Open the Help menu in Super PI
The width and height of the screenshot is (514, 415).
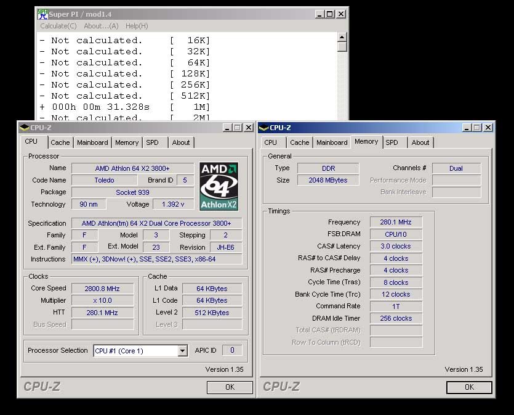click(137, 26)
